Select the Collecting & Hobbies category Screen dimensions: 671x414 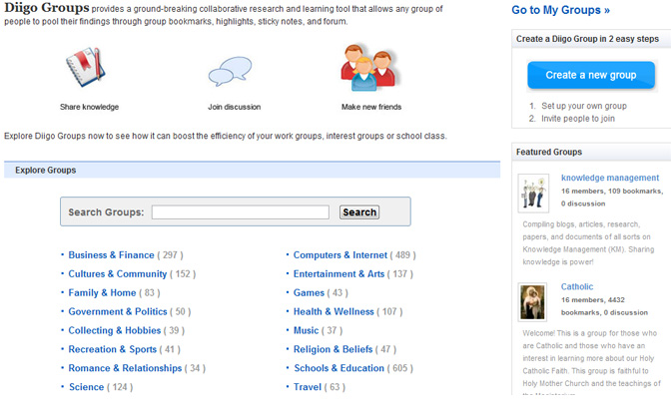pos(115,330)
